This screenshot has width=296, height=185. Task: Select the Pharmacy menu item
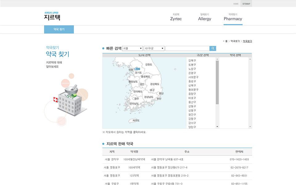click(x=233, y=17)
